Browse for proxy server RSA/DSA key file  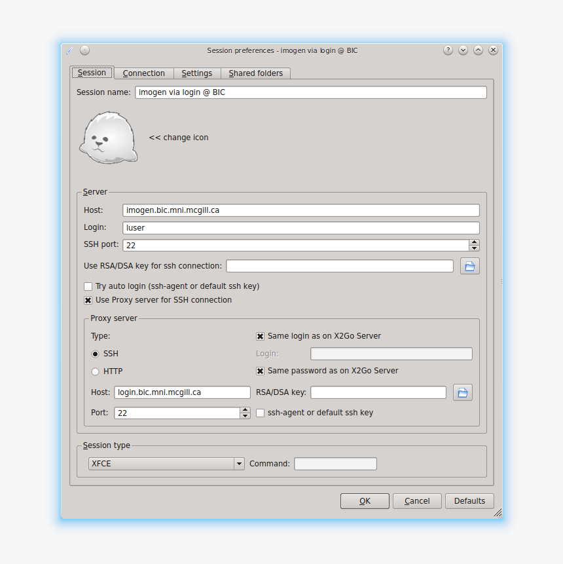click(x=462, y=392)
